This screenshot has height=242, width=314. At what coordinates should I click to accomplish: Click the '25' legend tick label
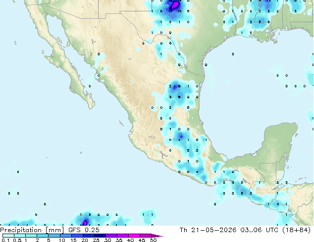point(96,240)
